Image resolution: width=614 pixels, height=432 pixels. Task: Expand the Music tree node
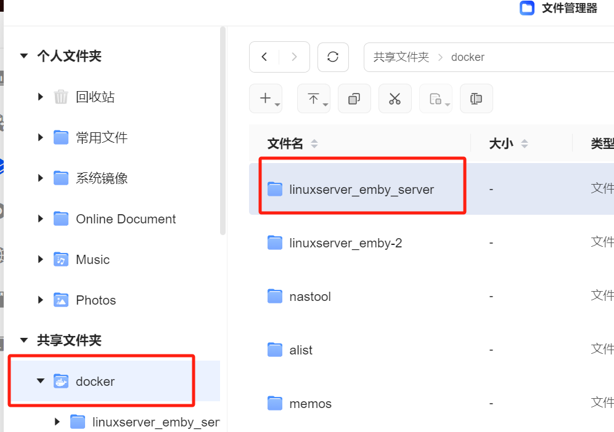click(x=40, y=260)
